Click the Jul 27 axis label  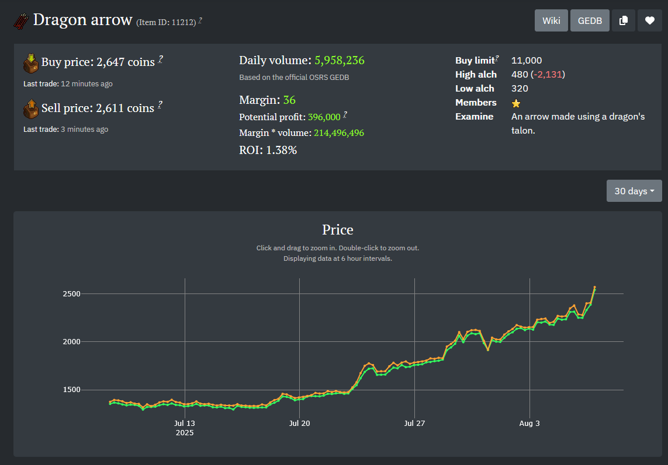pyautogui.click(x=414, y=424)
